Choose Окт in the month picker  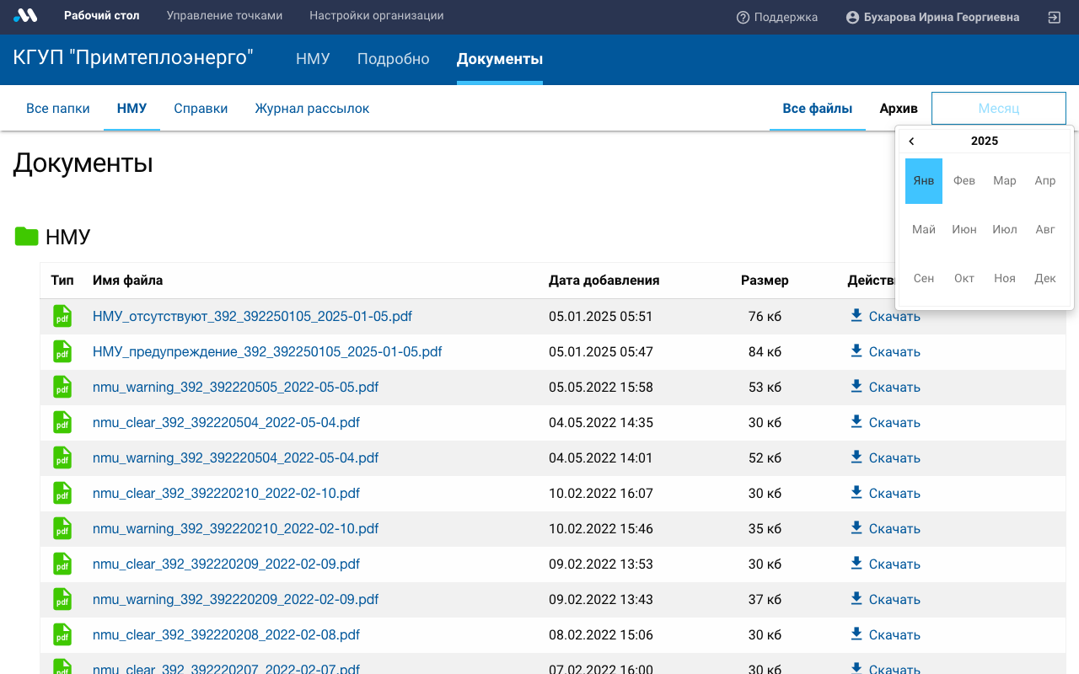[x=964, y=279]
